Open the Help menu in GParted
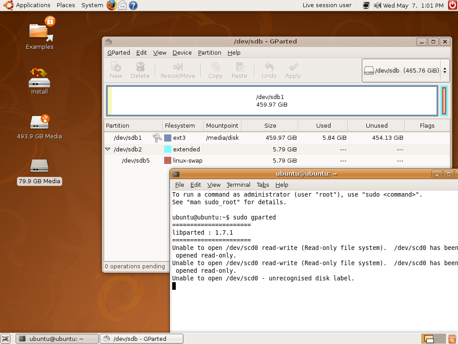Viewport: 458px width, 344px height. [234, 53]
